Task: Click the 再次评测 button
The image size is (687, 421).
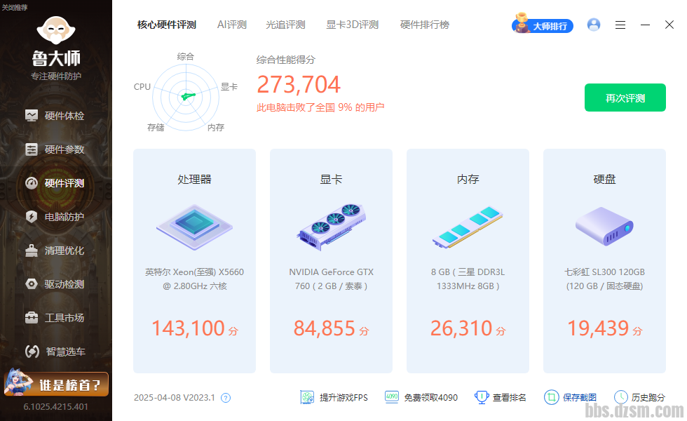Action: [625, 98]
